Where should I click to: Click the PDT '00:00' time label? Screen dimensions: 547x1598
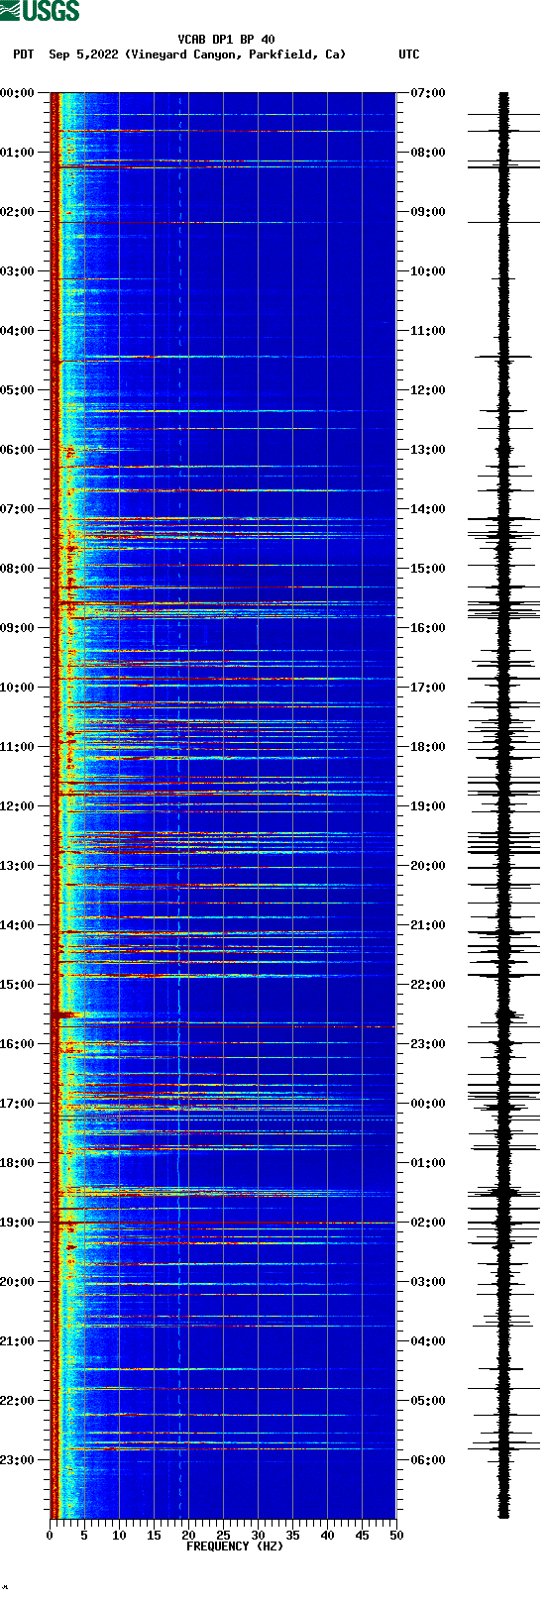pos(17,93)
